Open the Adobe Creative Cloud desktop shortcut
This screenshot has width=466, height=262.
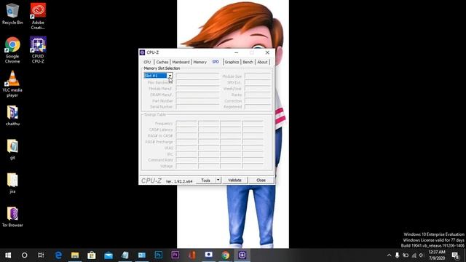tap(38, 16)
